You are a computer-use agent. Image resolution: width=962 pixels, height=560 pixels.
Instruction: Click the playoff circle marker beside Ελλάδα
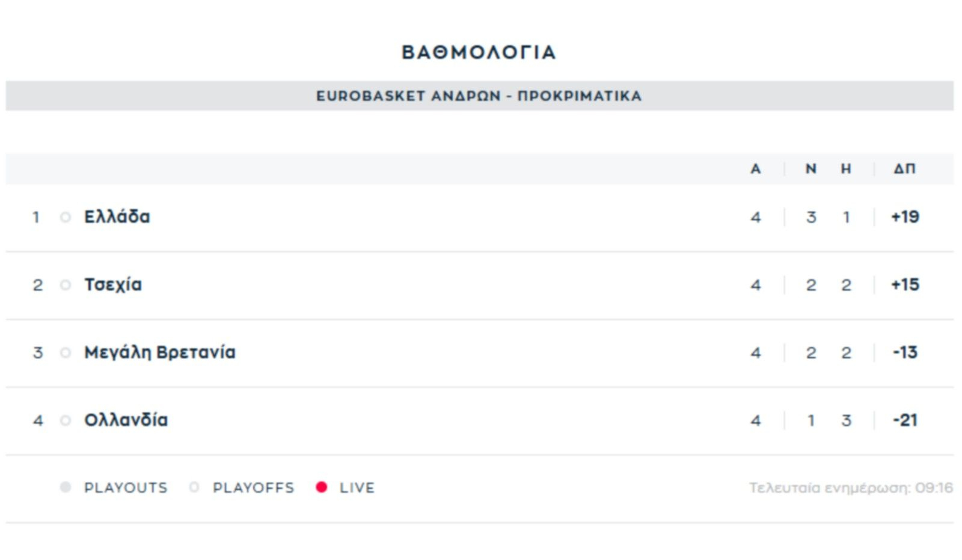[66, 217]
